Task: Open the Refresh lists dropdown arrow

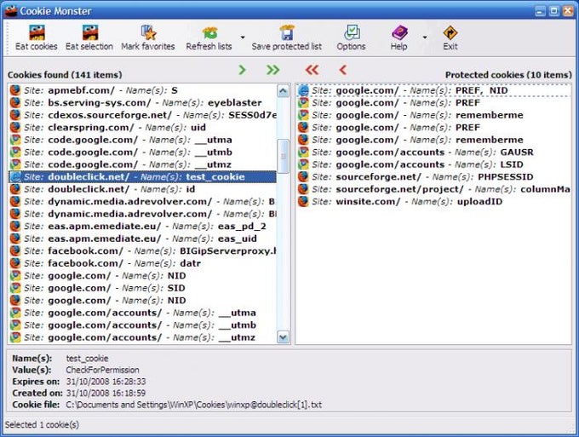Action: 243,37
